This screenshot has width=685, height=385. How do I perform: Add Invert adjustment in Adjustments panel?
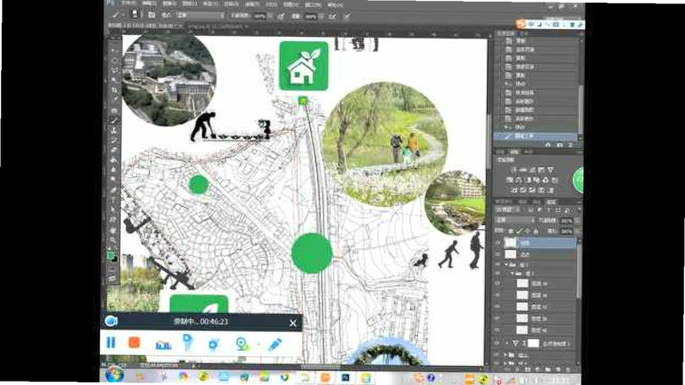pyautogui.click(x=515, y=190)
